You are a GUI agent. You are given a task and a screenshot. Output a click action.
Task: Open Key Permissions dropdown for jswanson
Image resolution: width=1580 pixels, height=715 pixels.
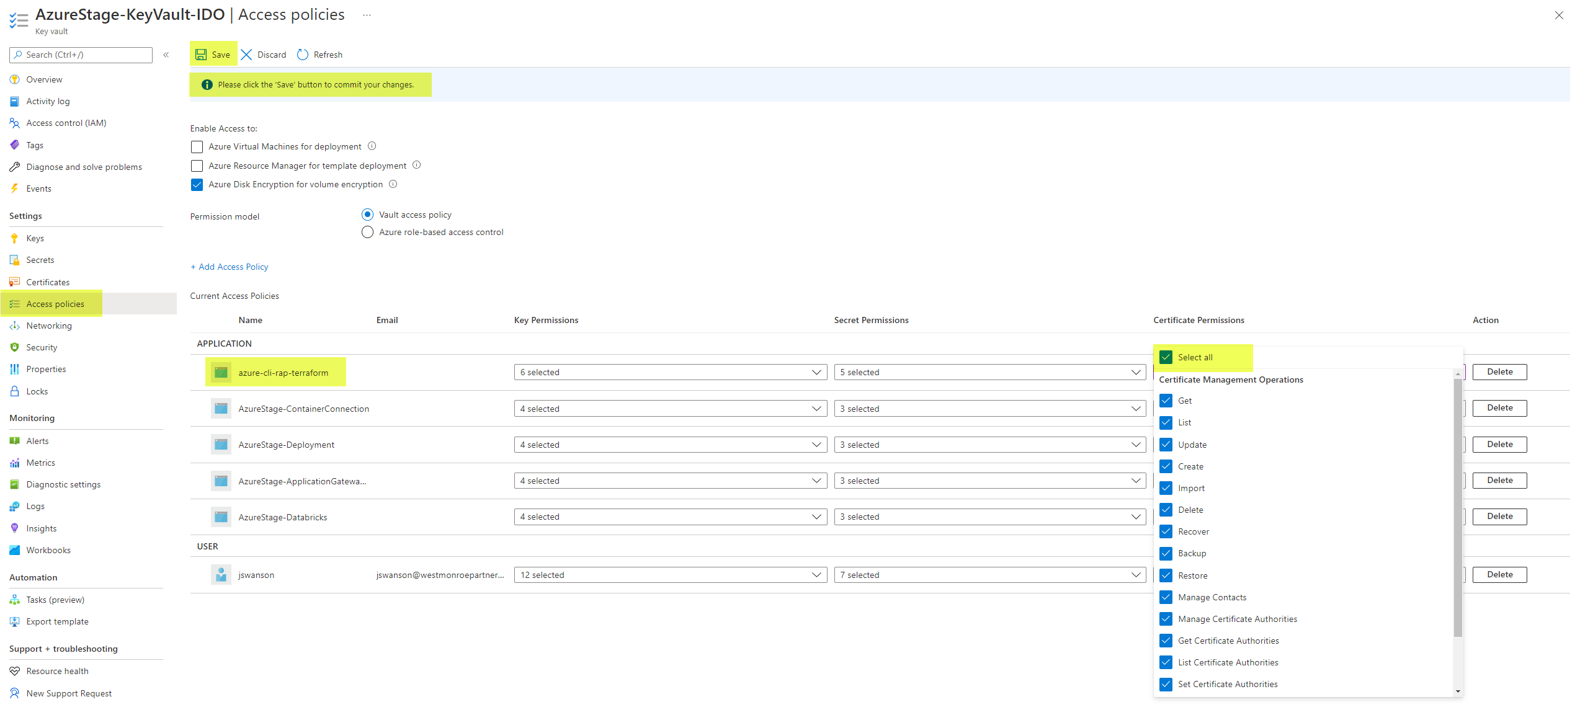[x=670, y=575]
